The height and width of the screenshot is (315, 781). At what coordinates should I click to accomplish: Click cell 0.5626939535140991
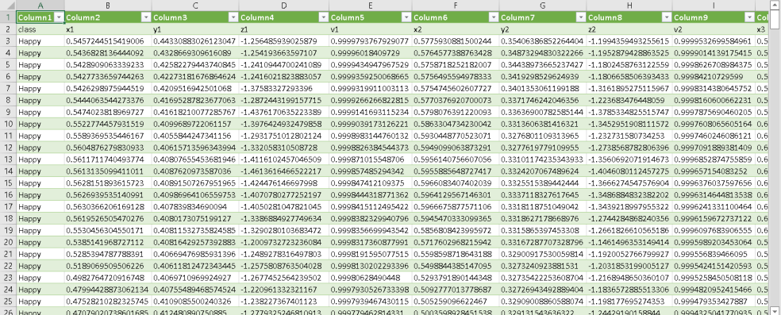click(108, 194)
